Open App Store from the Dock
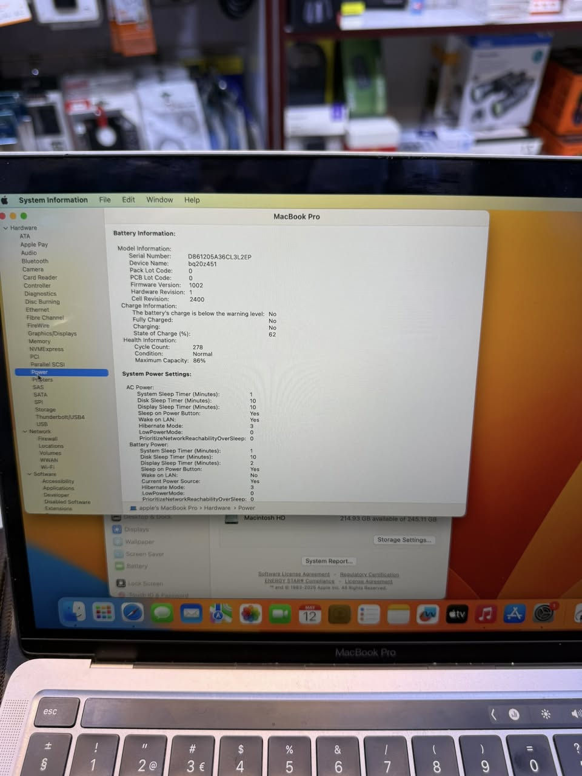 (515, 614)
